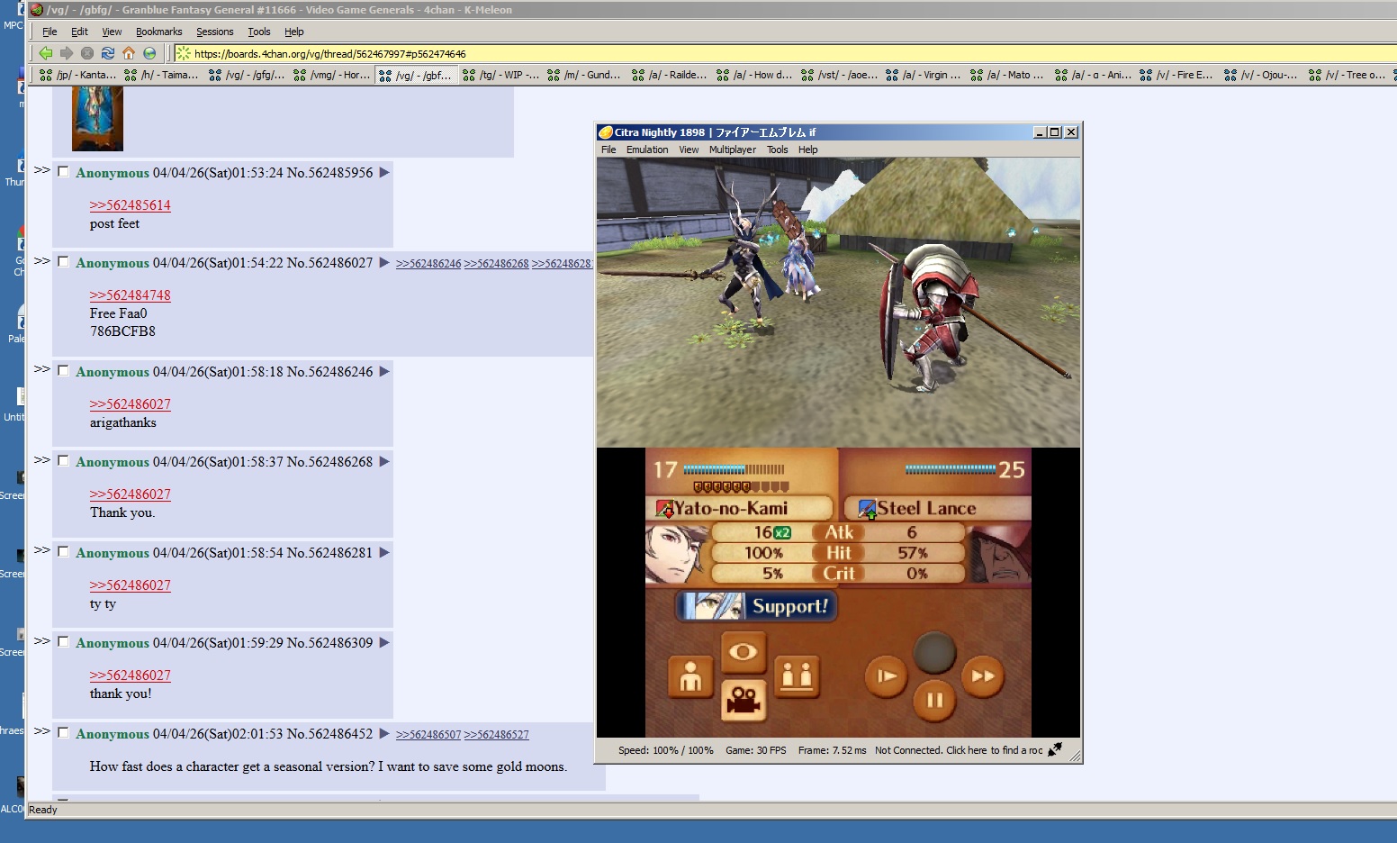Follow the >>562484748 quote link
The height and width of the screenshot is (843, 1397).
click(x=131, y=295)
